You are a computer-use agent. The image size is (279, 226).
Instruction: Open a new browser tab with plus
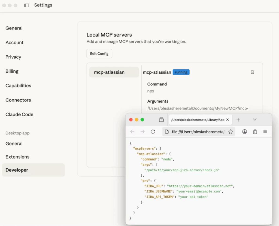click(x=238, y=120)
